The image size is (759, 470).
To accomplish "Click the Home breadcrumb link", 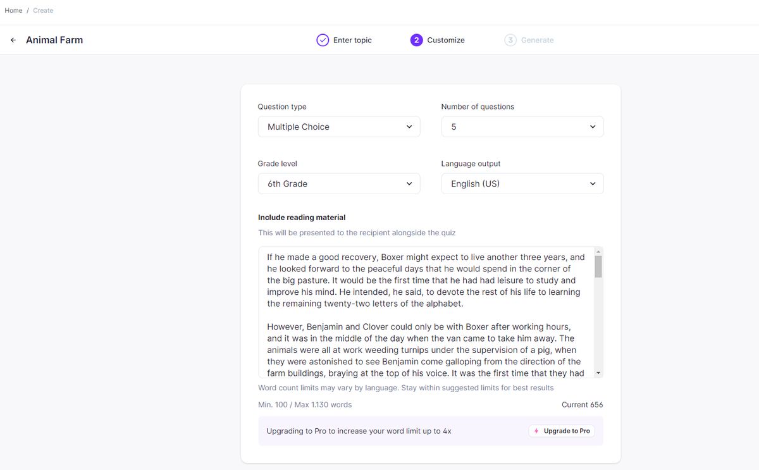I will pos(13,11).
